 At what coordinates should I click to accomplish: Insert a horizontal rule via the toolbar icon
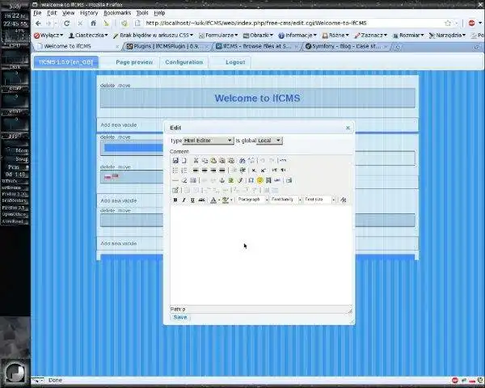[175, 180]
